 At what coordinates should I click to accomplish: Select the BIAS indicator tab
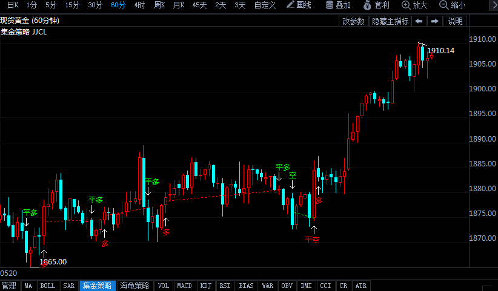click(246, 286)
